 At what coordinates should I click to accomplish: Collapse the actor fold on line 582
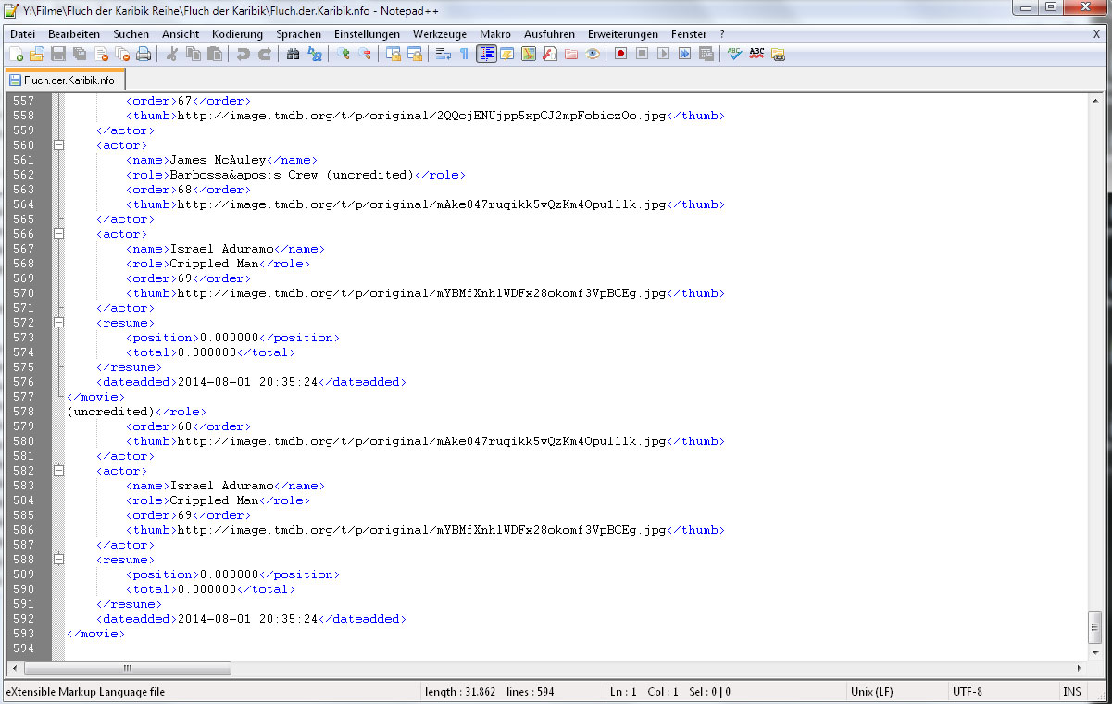click(58, 471)
